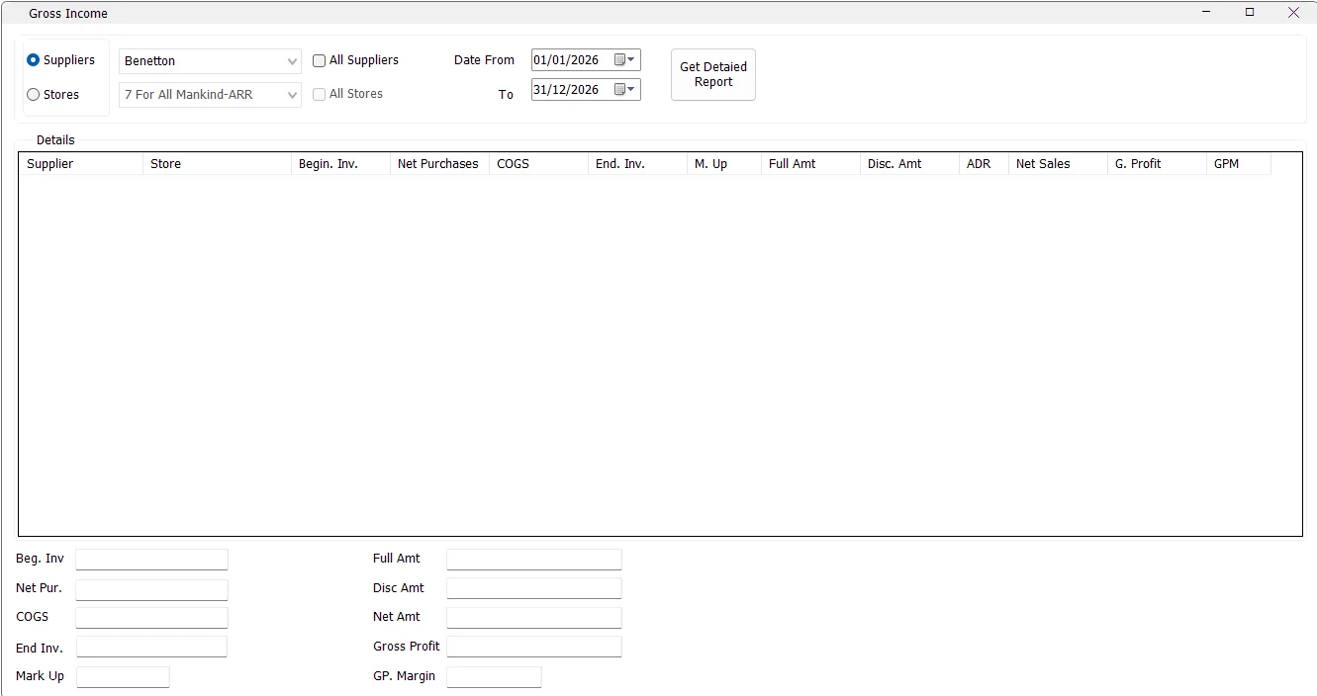Click the COGS summary field
The image size is (1317, 696).
click(152, 618)
